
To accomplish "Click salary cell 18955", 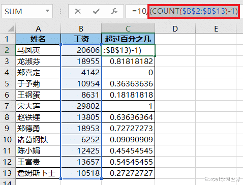I will pyautogui.click(x=81, y=61).
